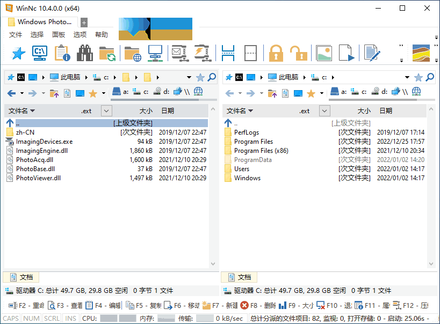
Task: Open the 选择 menu
Action: (37, 35)
